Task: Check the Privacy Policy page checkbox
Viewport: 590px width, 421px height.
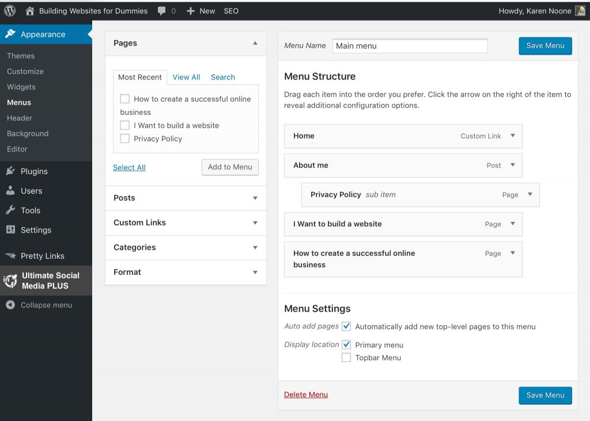Action: pos(124,139)
